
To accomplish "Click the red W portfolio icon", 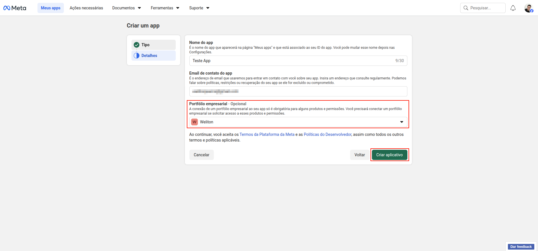I will coord(194,122).
